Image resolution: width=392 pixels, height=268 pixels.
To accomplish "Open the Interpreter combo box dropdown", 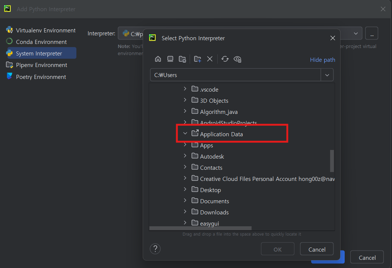I will [355, 33].
